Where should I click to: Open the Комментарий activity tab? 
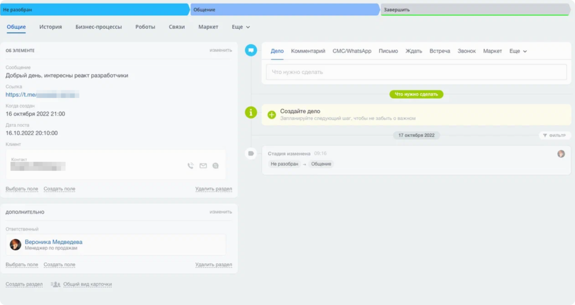[x=308, y=51]
